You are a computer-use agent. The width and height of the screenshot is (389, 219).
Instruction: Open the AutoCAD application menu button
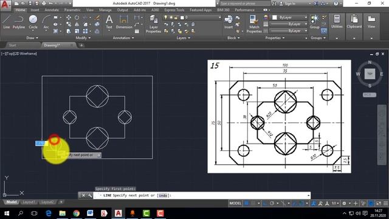coord(5,5)
